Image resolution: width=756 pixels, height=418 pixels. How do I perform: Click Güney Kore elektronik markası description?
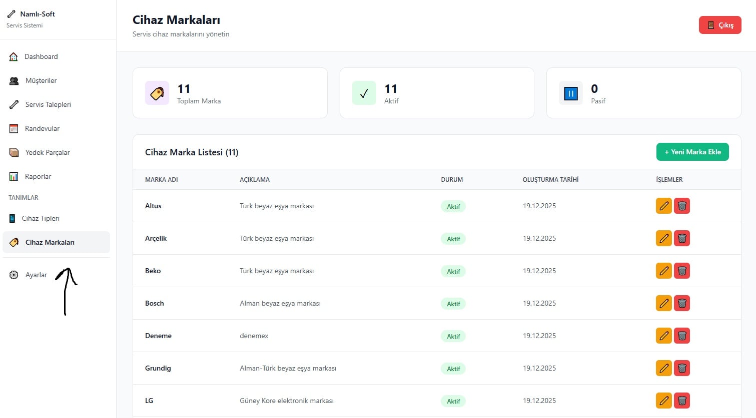click(287, 401)
